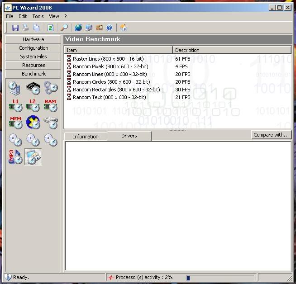Select the processor chip benchmark icon

pyautogui.click(x=33, y=88)
